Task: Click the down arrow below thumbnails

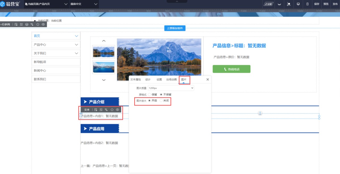Action: tap(104, 80)
